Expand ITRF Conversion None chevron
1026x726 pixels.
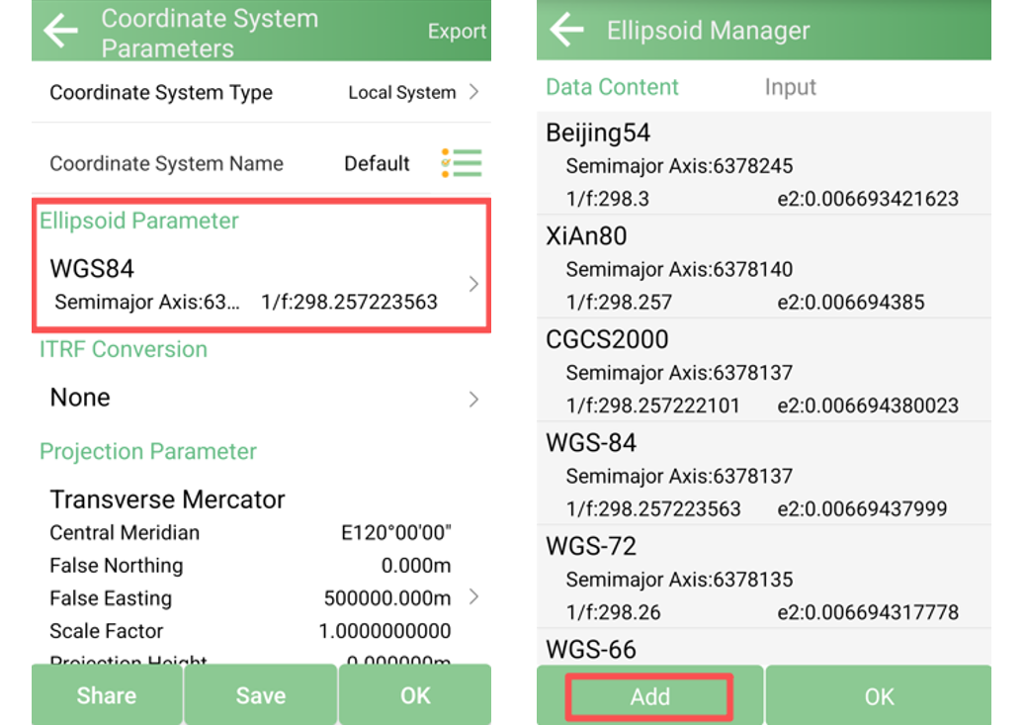473,399
